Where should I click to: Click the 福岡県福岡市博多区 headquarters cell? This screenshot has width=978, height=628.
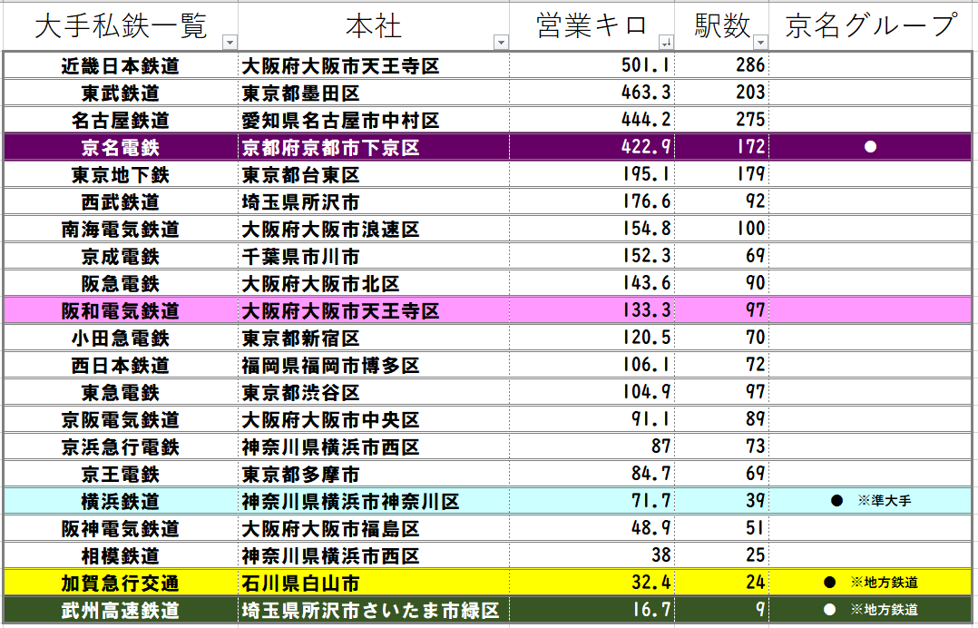pyautogui.click(x=330, y=365)
